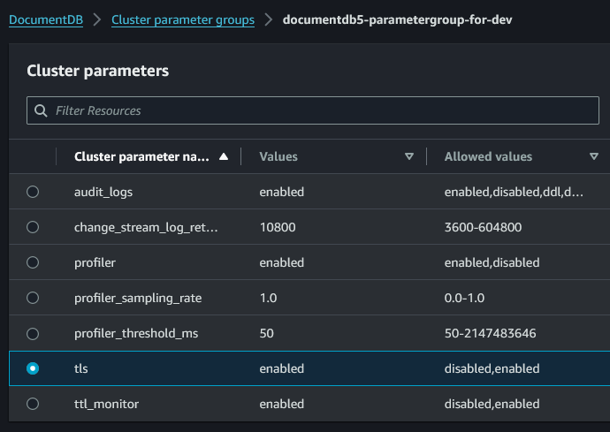Viewport: 610px width, 432px height.
Task: Click the change_stream_log_ret... parameter name
Action: [x=146, y=227]
